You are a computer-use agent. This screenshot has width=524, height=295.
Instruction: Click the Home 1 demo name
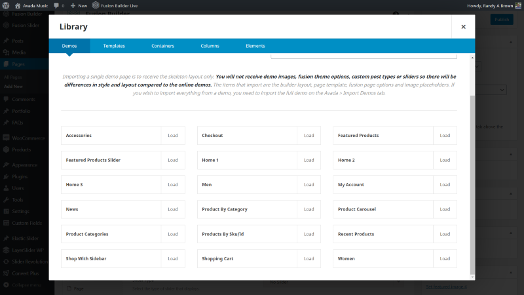[210, 160]
